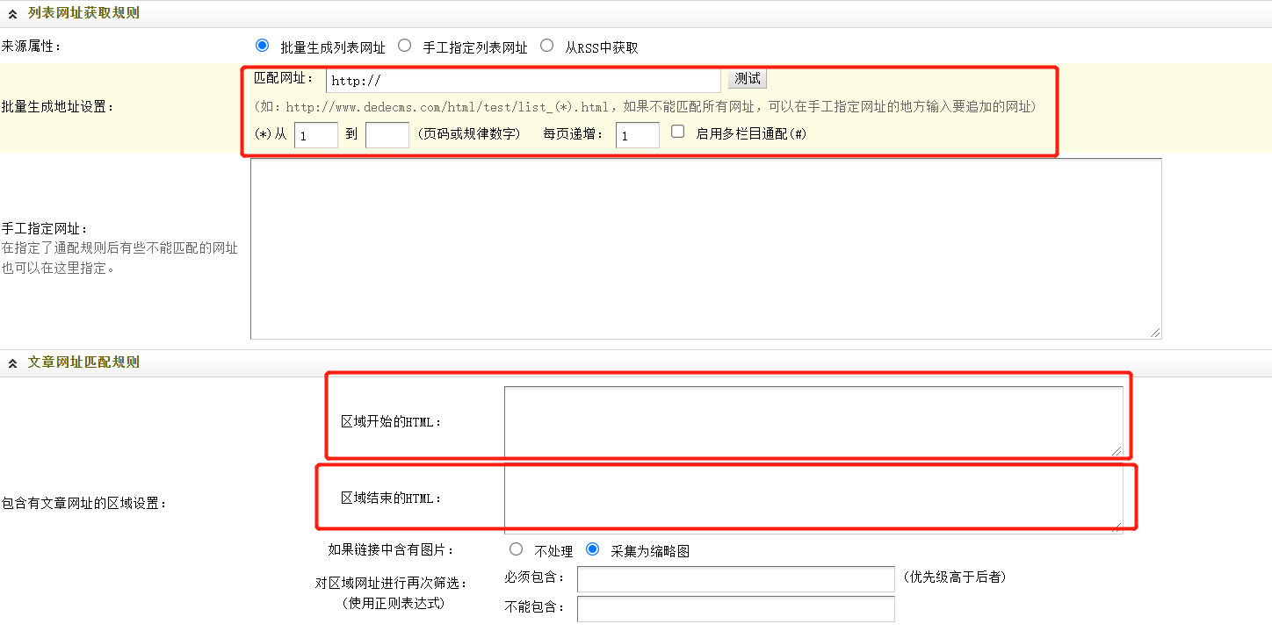
Task: Collapse the 列表网址获取规则 section arrow
Action: [x=13, y=14]
